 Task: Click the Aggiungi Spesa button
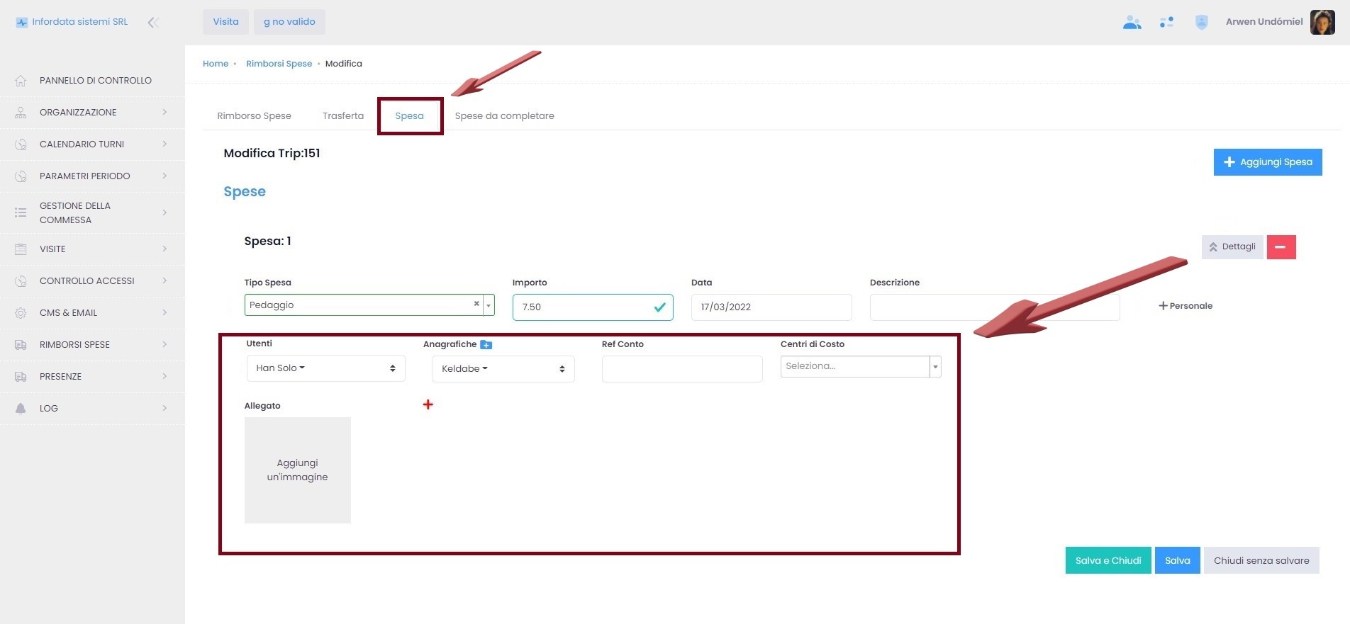tap(1267, 162)
